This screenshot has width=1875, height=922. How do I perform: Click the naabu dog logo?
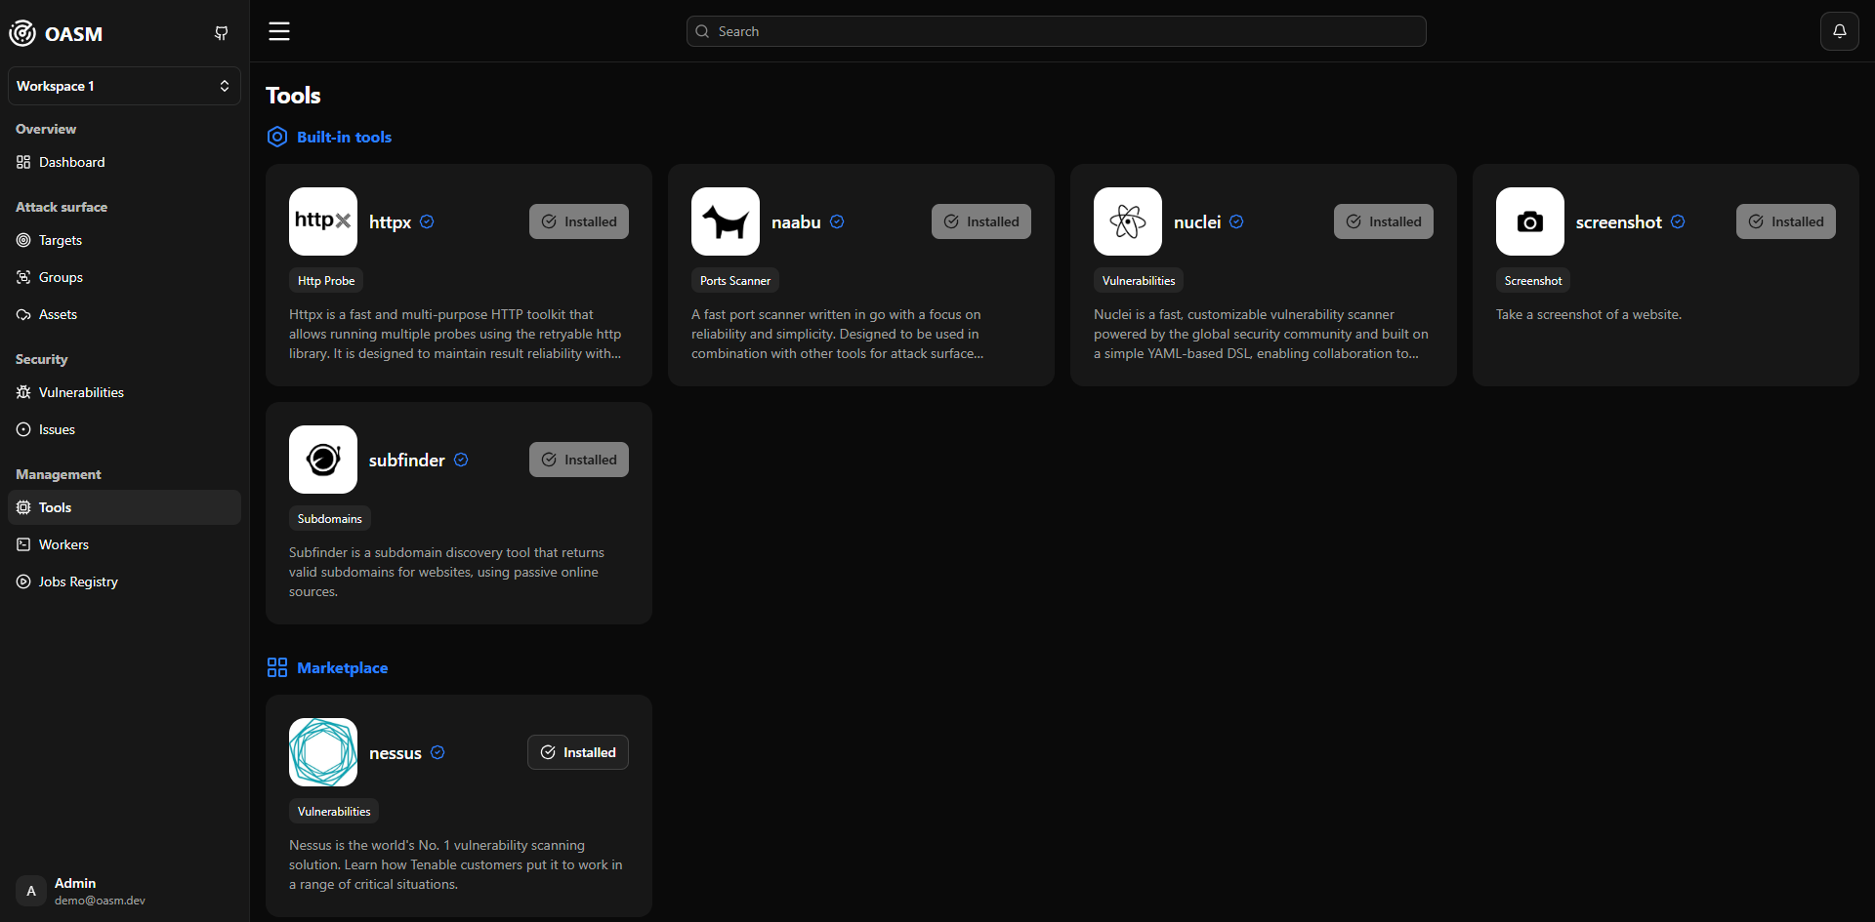click(x=726, y=221)
